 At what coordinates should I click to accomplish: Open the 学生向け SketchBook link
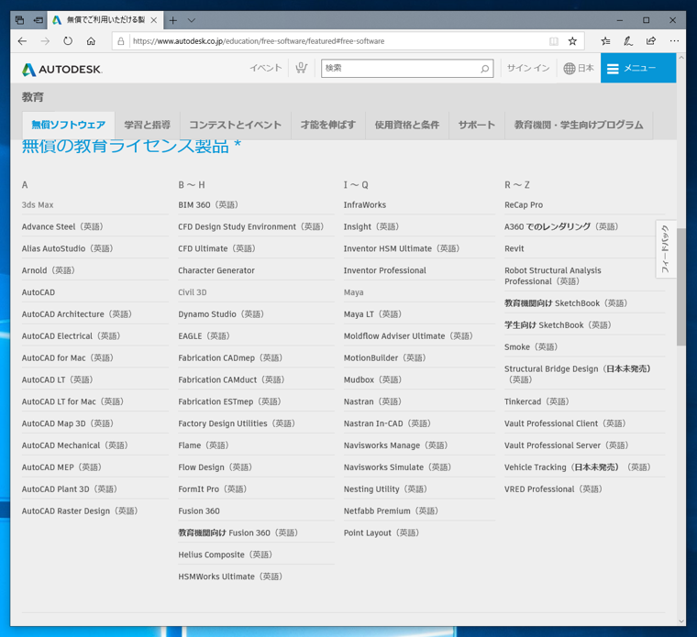[559, 325]
